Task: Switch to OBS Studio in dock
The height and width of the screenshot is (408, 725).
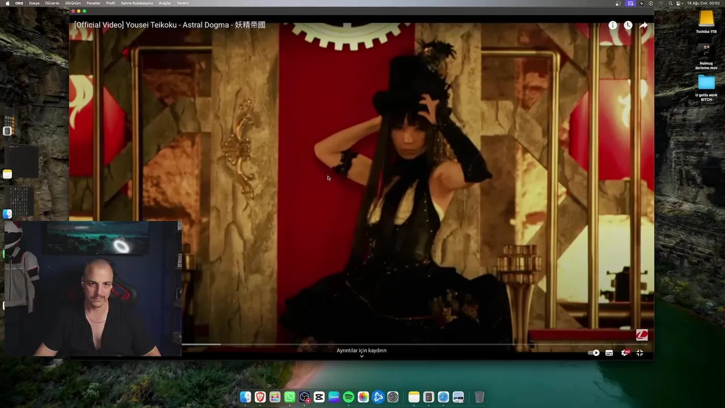Action: (304, 397)
